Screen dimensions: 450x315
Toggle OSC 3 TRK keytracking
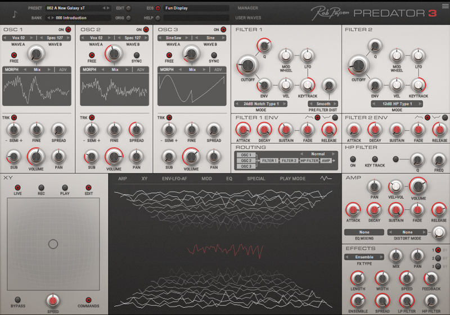click(x=169, y=118)
